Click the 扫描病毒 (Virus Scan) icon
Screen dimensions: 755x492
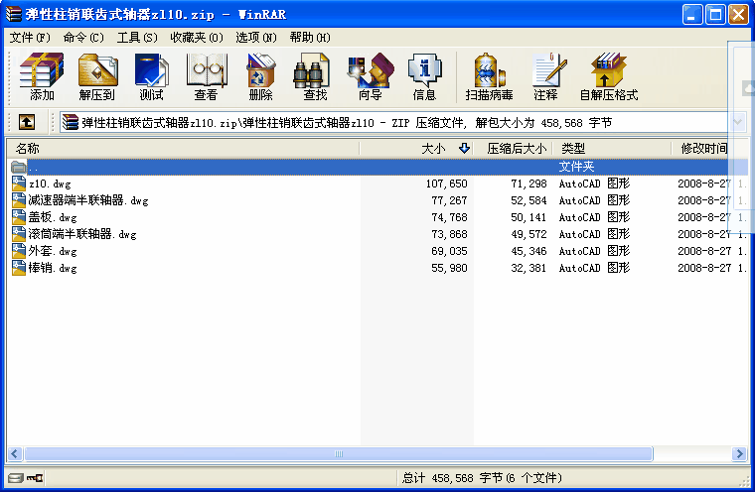coord(489,76)
